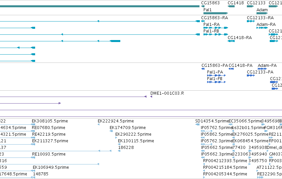Select the EK130115.5prime EST label
282x179 pixels.
[136, 141]
